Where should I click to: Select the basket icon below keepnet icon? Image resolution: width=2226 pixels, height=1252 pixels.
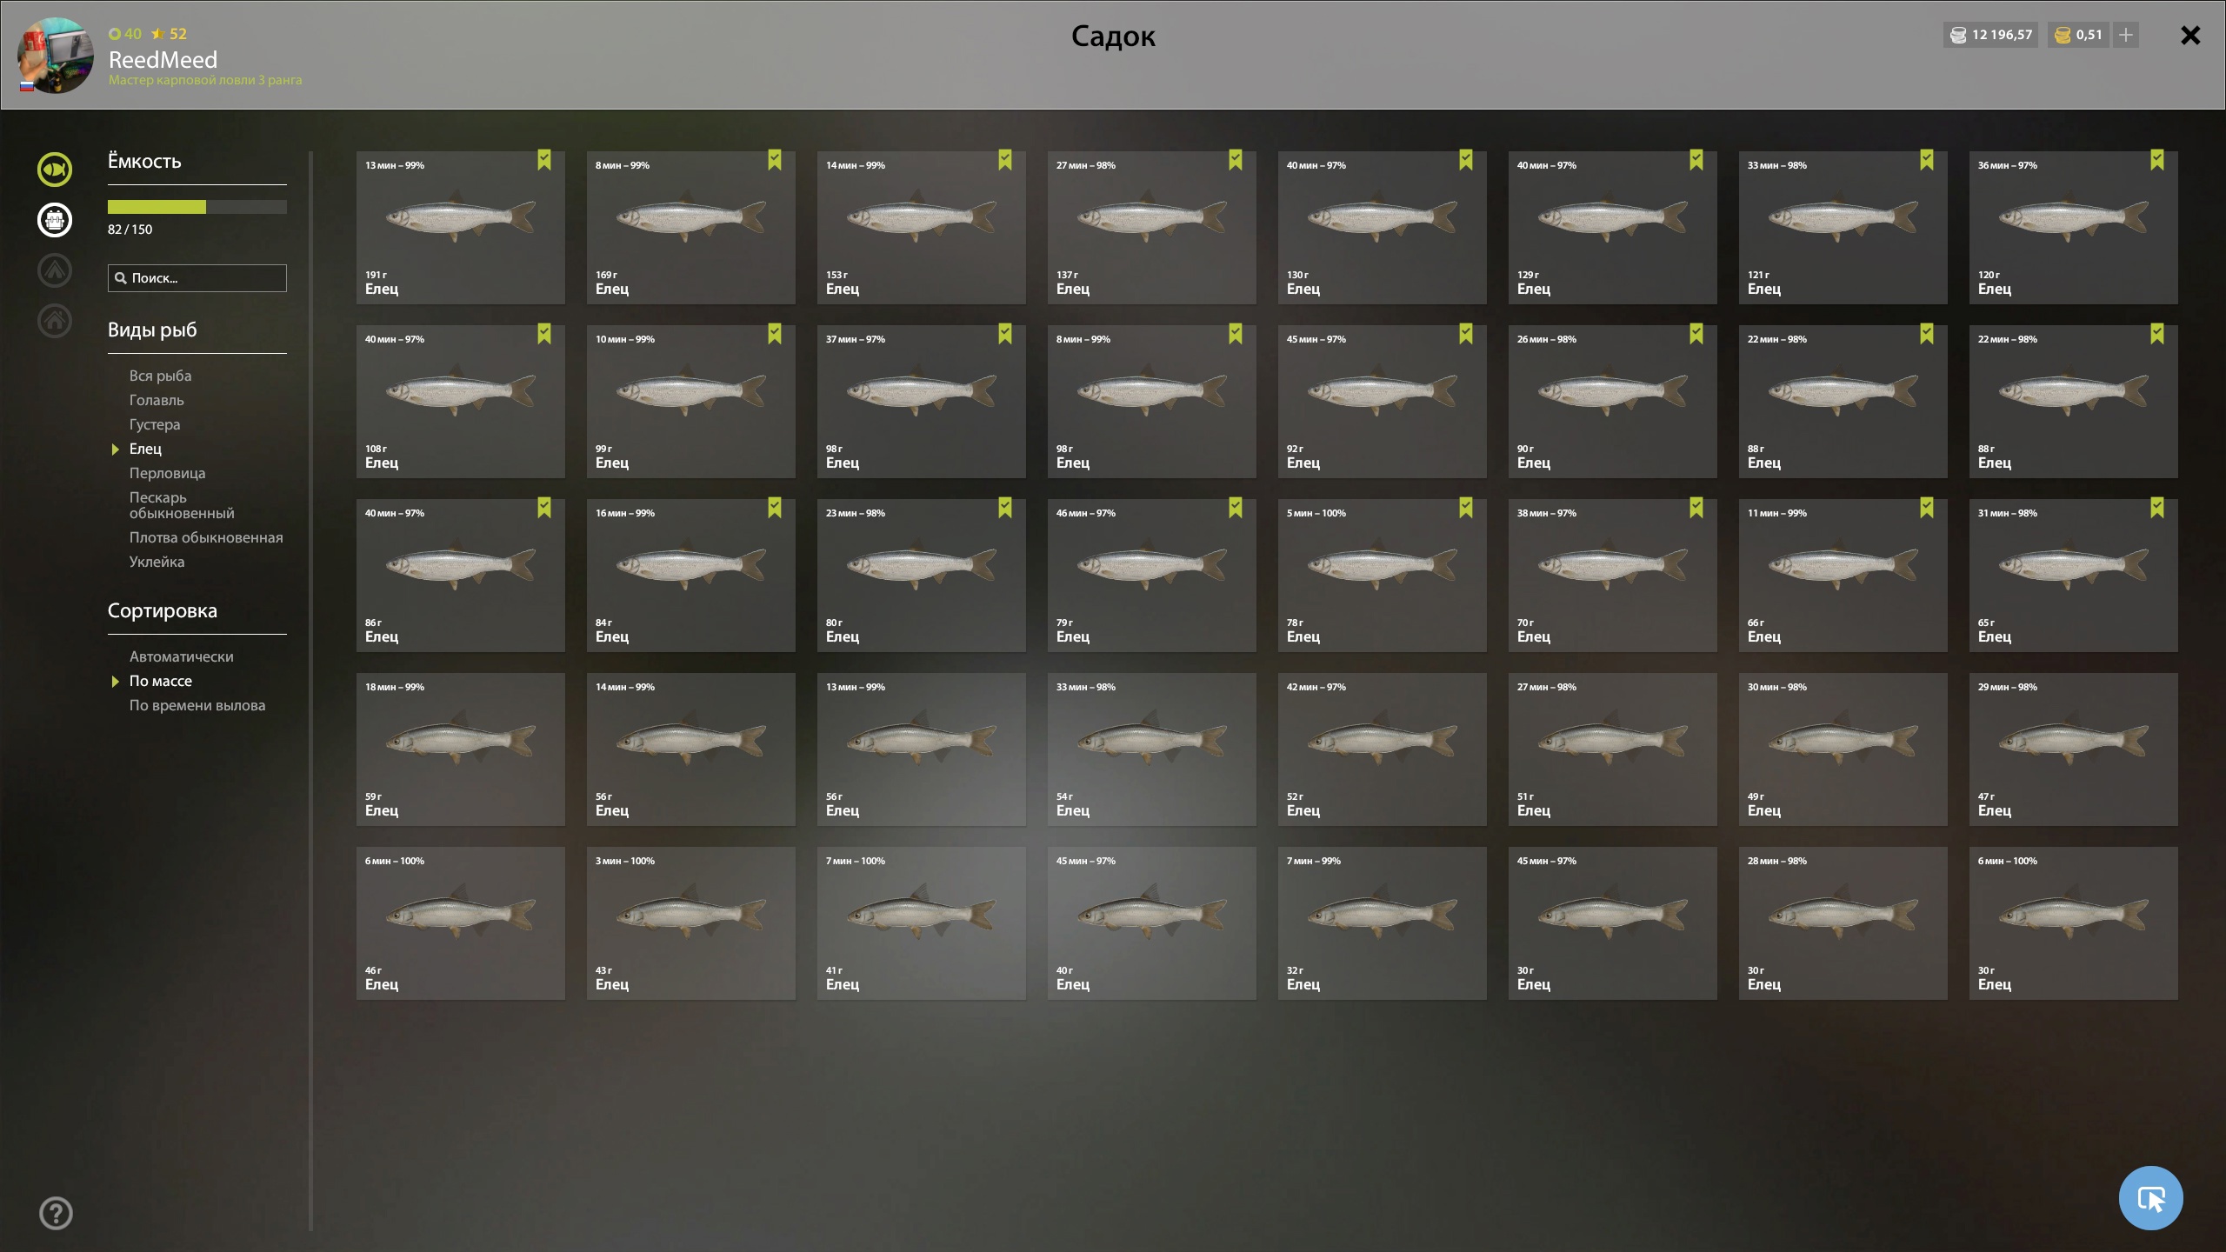click(x=55, y=220)
